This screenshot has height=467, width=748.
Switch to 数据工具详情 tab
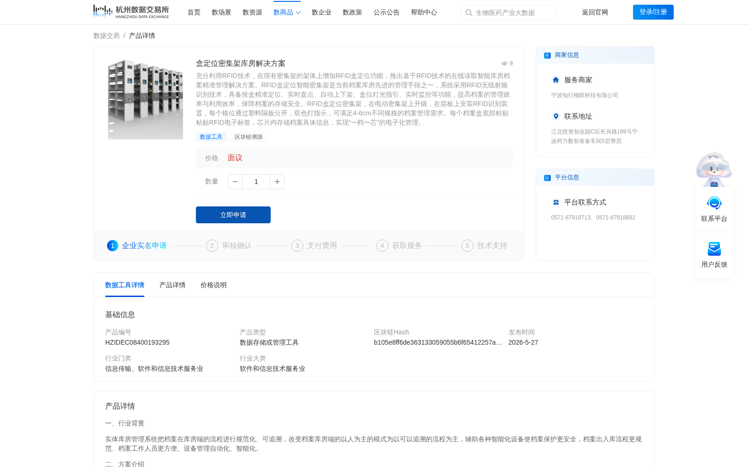(125, 285)
